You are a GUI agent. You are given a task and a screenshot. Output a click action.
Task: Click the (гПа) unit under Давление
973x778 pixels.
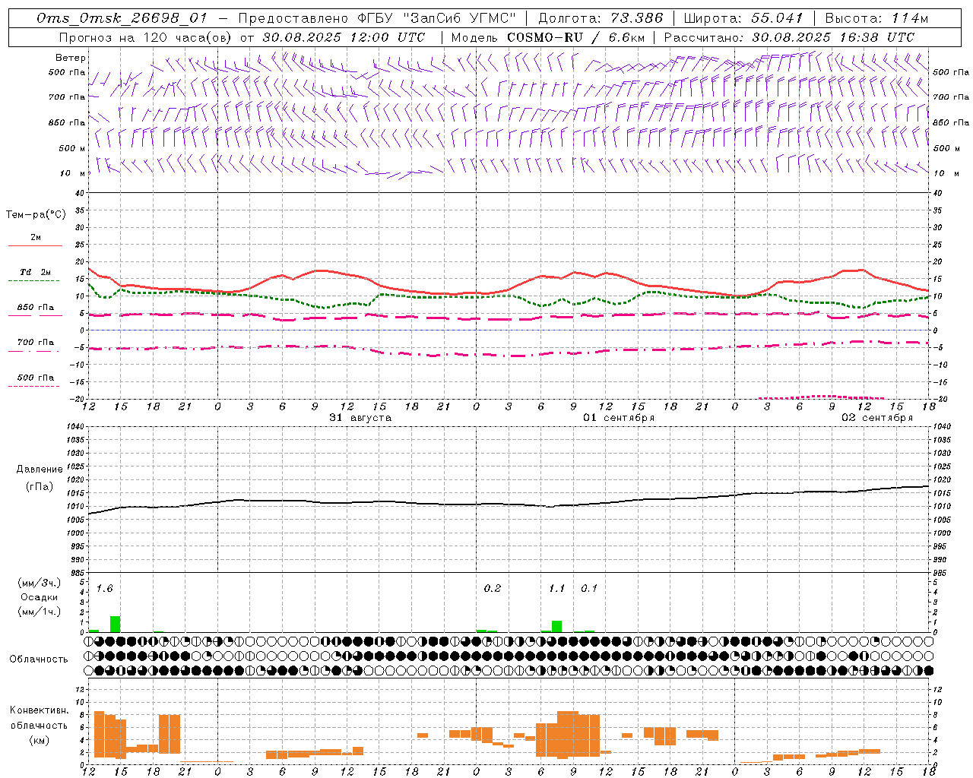40,487
